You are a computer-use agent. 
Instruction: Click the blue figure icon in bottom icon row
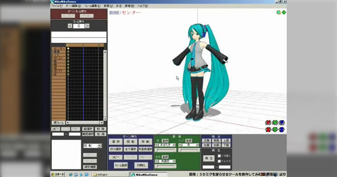point(281,130)
